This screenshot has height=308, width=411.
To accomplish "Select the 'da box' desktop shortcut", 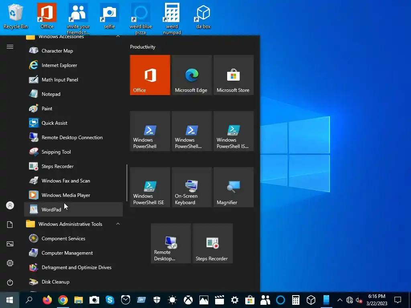I will point(203,16).
